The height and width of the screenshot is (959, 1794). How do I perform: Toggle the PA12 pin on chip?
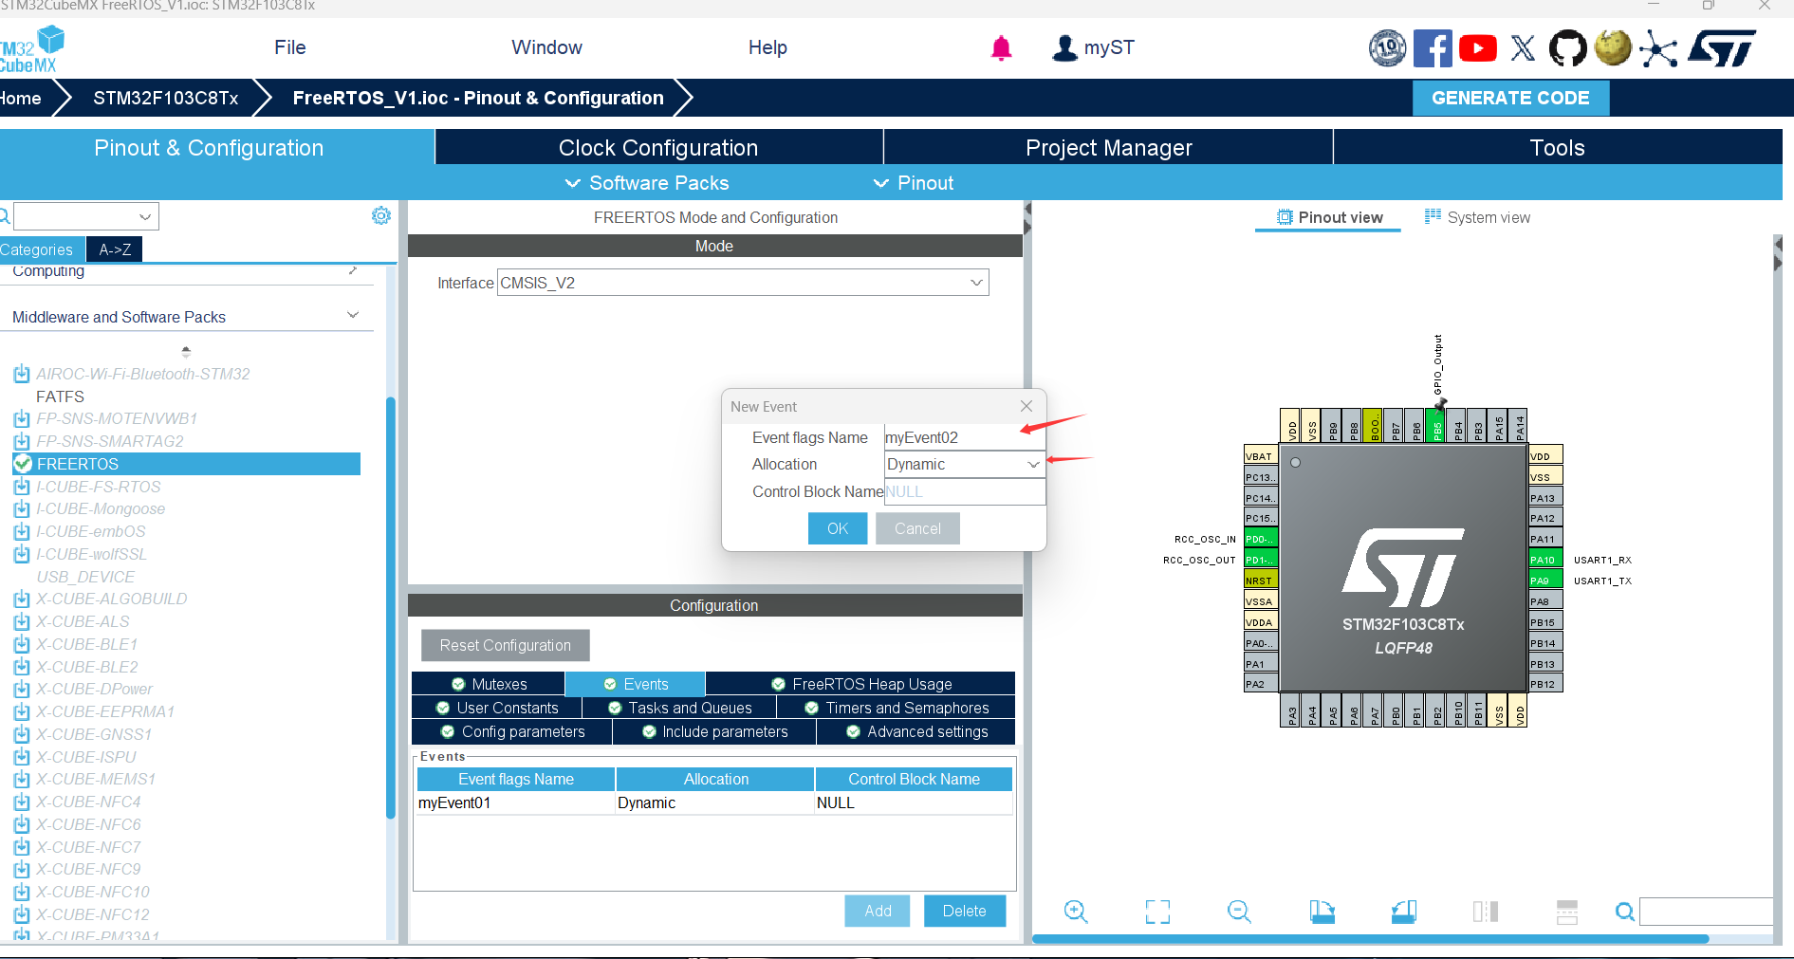(x=1545, y=518)
